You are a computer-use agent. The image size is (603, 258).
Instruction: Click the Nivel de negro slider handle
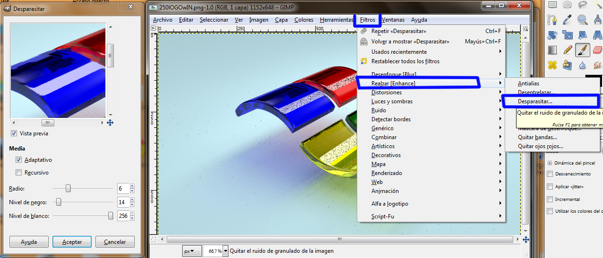click(x=59, y=202)
